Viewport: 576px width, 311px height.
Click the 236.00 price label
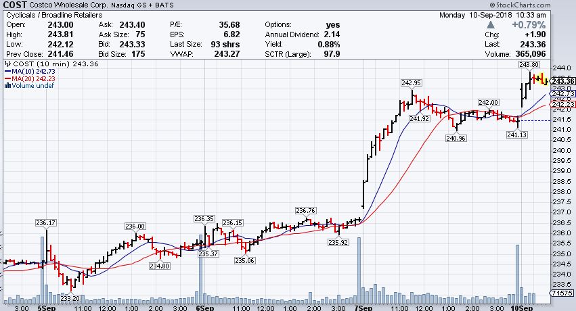[x=135, y=226]
